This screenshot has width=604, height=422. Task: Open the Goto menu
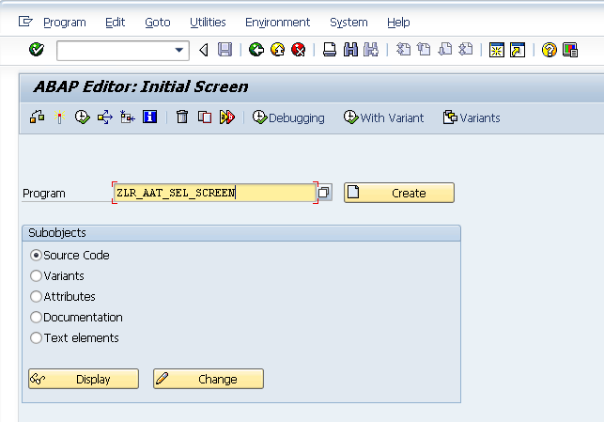click(x=158, y=23)
